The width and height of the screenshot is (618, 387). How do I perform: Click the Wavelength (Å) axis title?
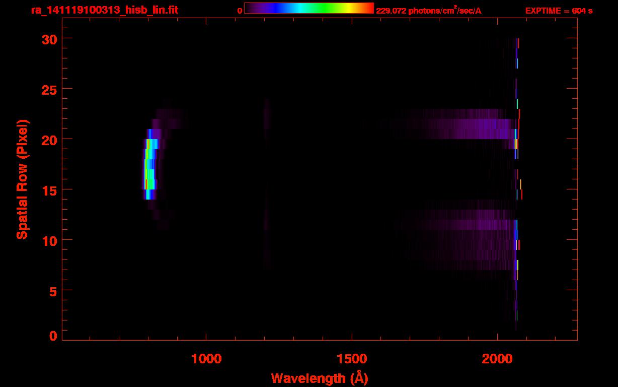(320, 378)
